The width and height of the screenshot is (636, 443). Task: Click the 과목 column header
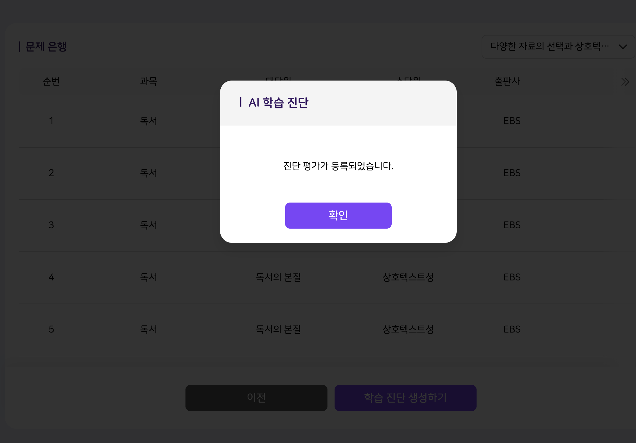(x=148, y=81)
